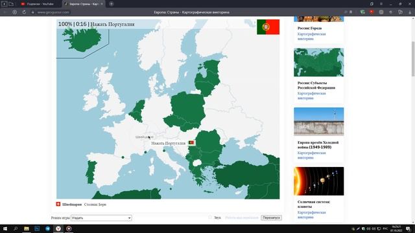Click the Перезапуск restart button
This screenshot has width=415, height=233.
pos(271,217)
